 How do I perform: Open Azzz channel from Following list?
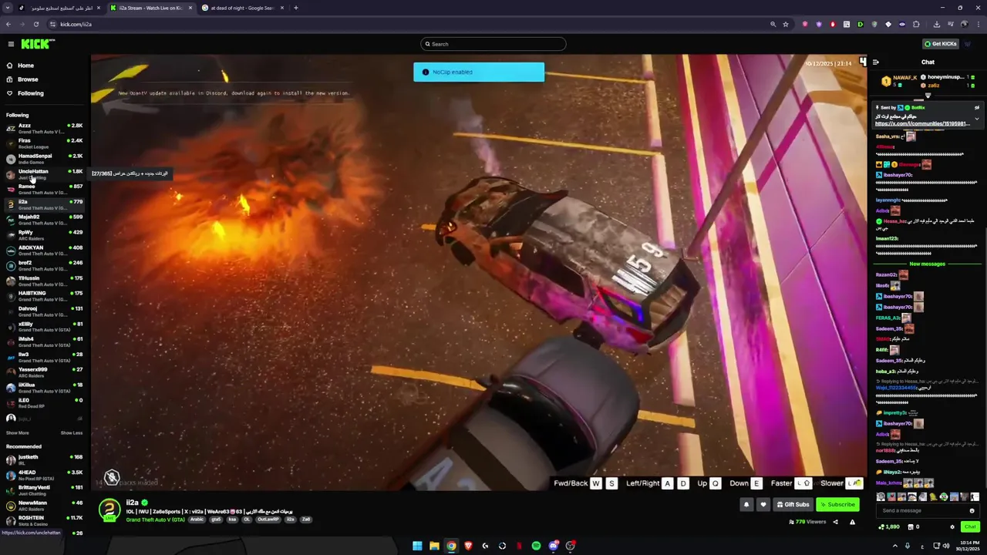coord(44,128)
